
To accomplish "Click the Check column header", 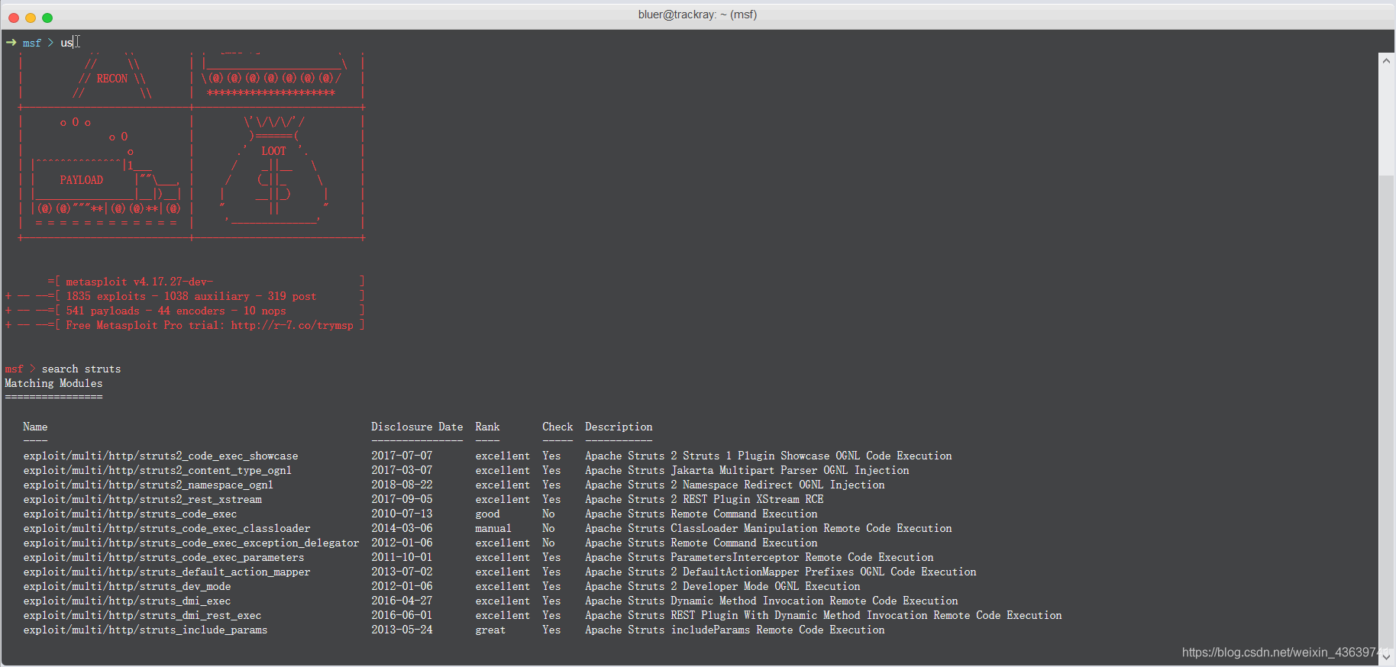I will [x=557, y=427].
